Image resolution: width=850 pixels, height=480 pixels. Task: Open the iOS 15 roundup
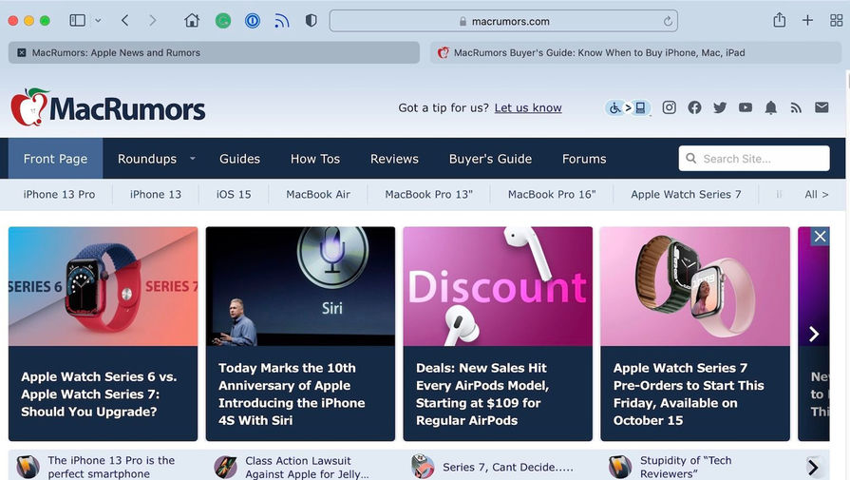[234, 194]
